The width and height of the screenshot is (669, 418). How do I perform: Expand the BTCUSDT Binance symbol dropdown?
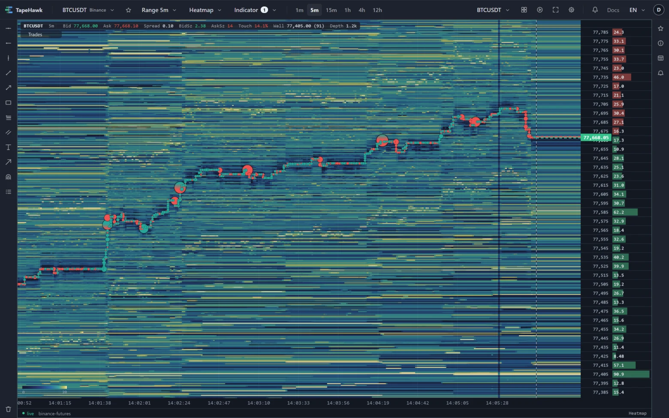click(88, 10)
